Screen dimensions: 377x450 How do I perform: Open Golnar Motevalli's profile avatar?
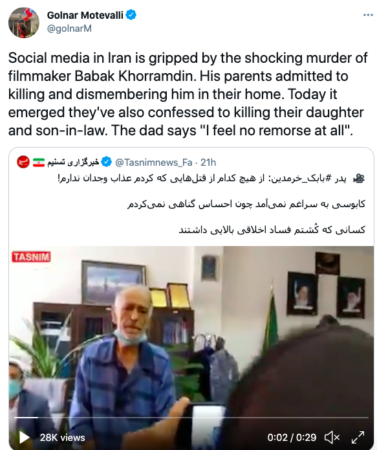(24, 23)
